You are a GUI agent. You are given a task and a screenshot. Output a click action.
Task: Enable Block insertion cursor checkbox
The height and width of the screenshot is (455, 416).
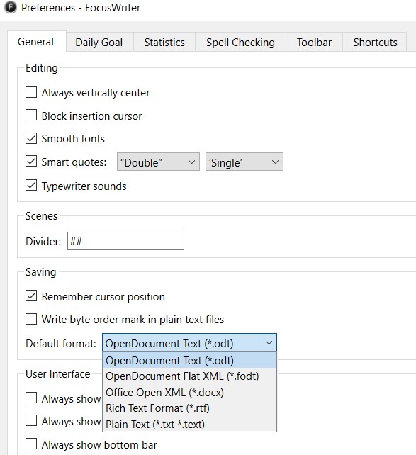tap(31, 115)
